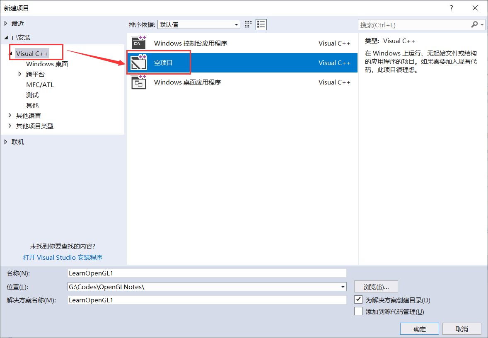Expand the 联机 tree node

point(6,142)
